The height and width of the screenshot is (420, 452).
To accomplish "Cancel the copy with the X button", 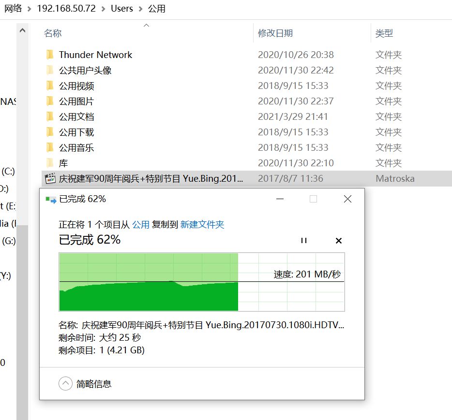I will coord(339,240).
